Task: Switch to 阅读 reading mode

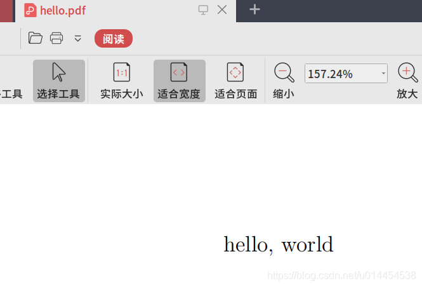Action: tap(114, 39)
